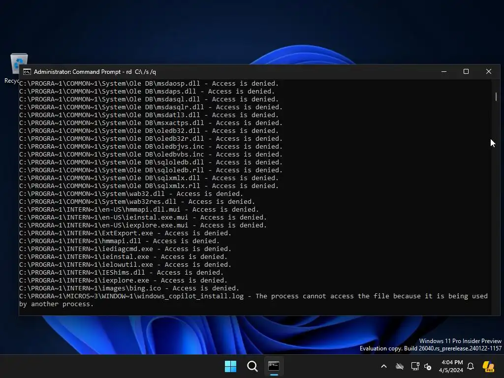Click the Command Prompt taskbar icon
504x378 pixels.
point(274,366)
